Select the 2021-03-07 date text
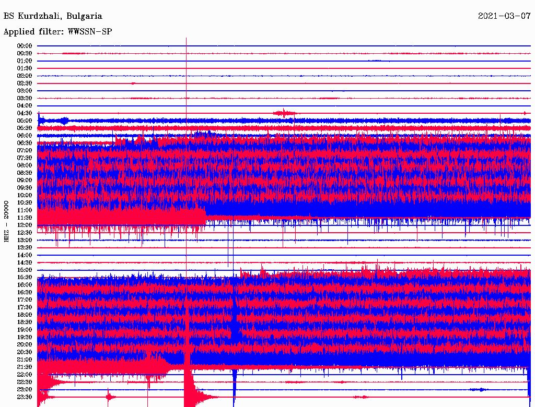The image size is (535, 407). pyautogui.click(x=504, y=16)
